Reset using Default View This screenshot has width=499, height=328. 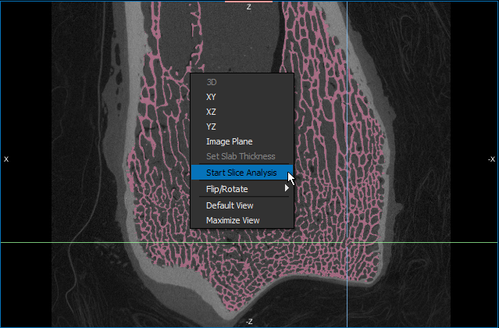pyautogui.click(x=230, y=205)
